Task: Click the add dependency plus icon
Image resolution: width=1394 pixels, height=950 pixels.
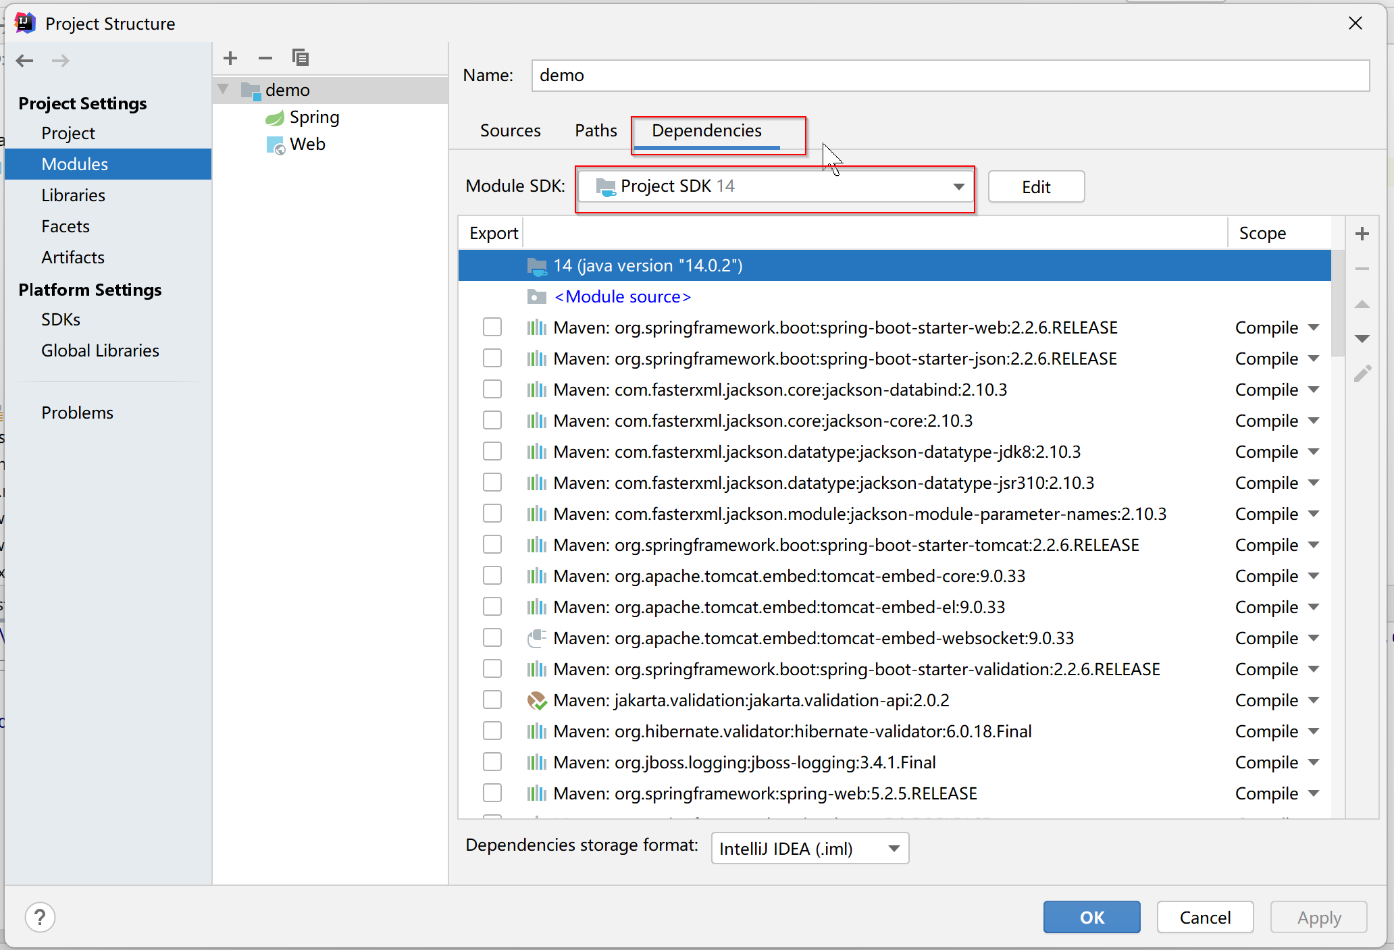Action: click(x=1362, y=234)
